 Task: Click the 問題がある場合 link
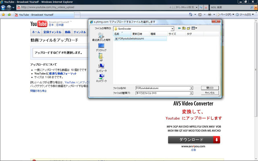point(38,91)
